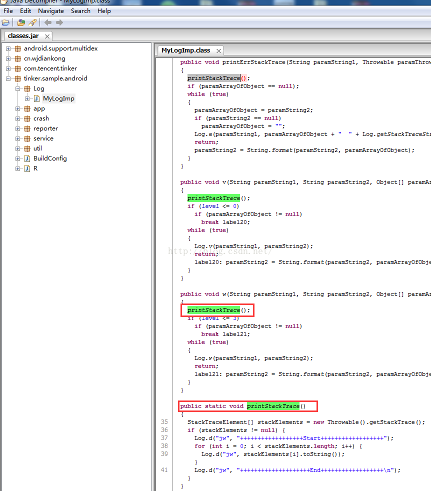
Task: Click the android.support.multidex package icon
Action: [x=18, y=48]
